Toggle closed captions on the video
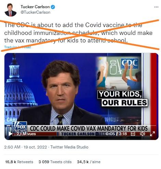 tap(133, 134)
